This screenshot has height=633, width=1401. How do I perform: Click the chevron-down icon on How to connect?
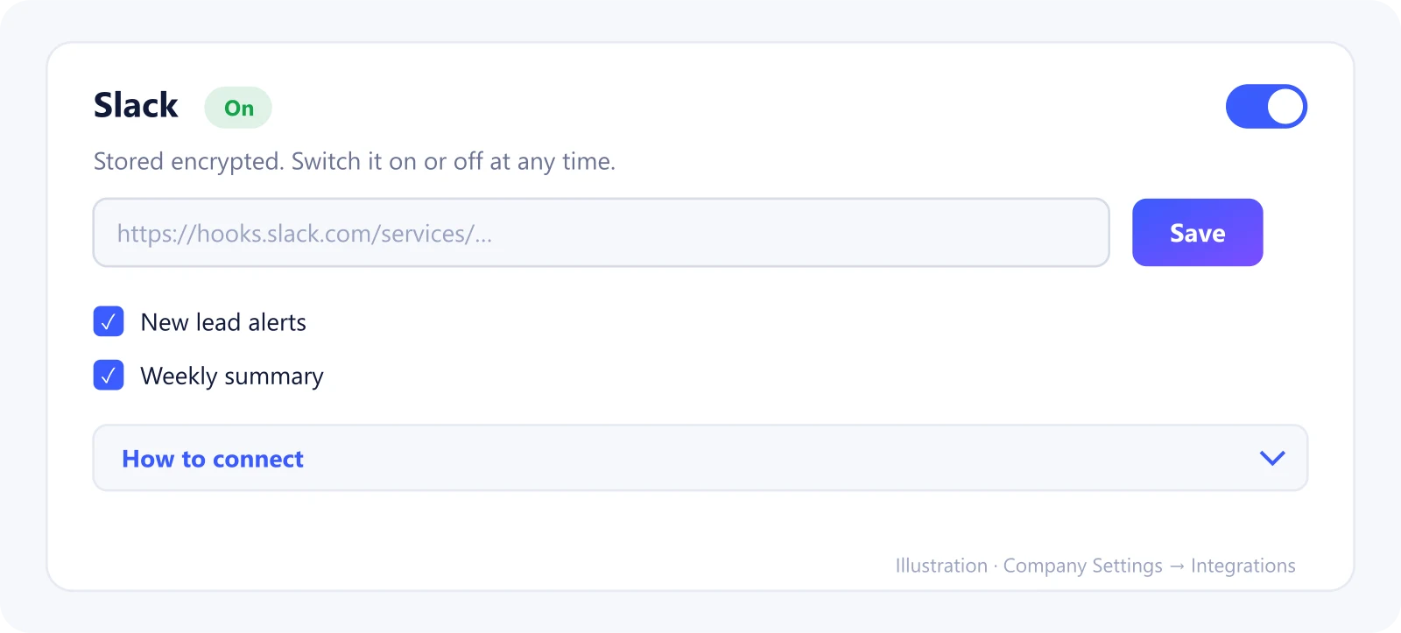coord(1272,458)
